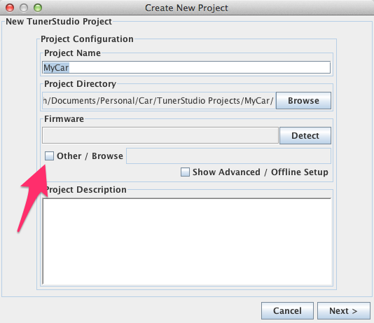374x323 pixels.
Task: Select the highlighted MyCar text
Action: click(x=56, y=68)
